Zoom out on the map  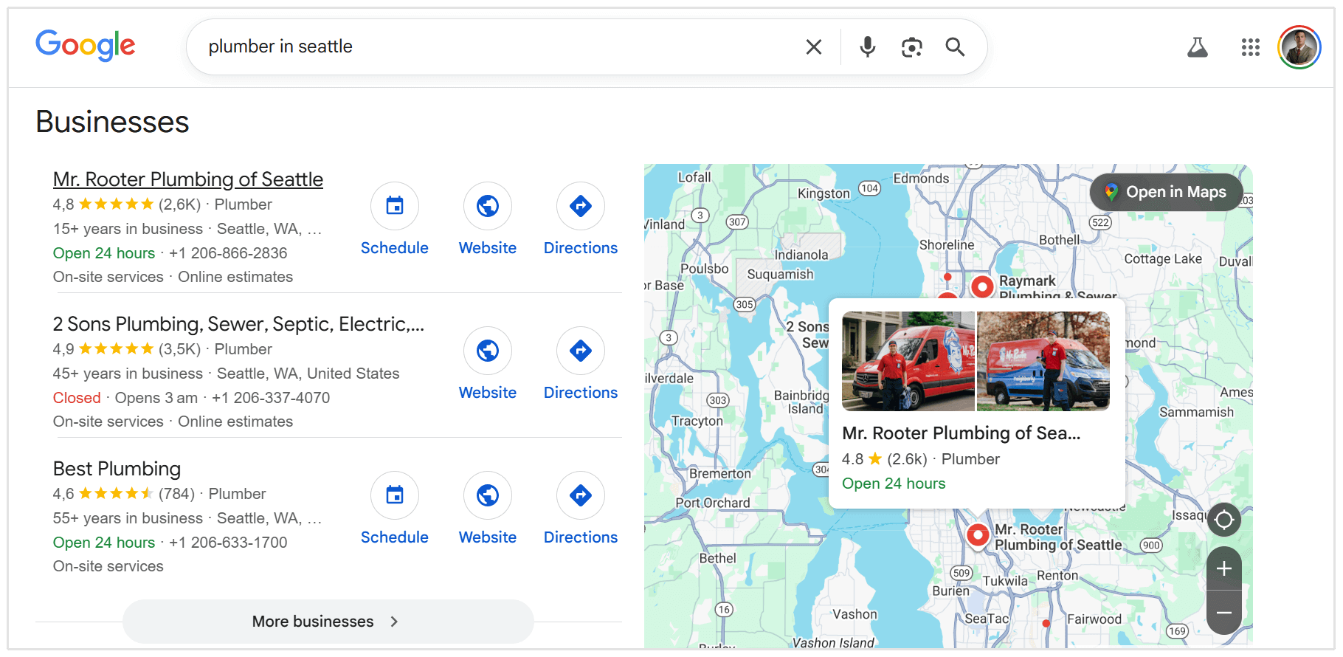1223,613
